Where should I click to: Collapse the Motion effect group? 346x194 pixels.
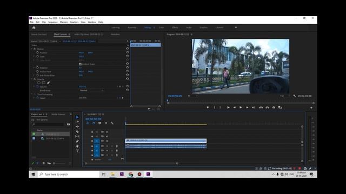32,49
